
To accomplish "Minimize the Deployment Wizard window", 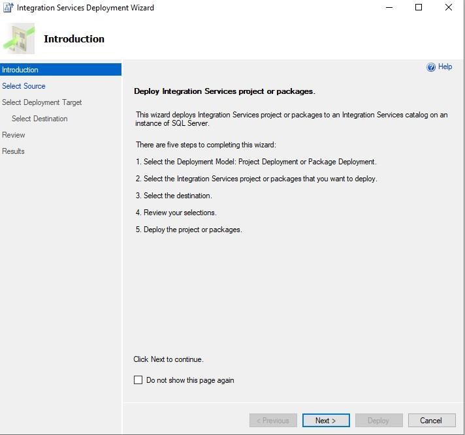I will pos(389,7).
